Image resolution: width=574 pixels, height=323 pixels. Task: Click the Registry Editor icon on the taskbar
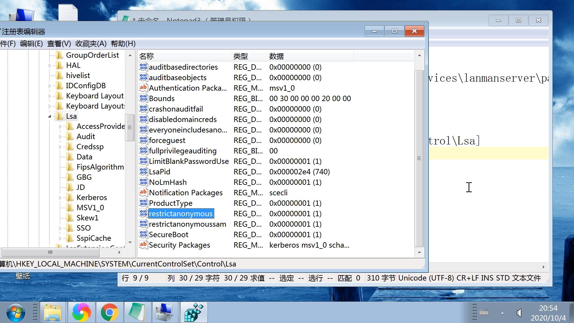click(x=194, y=312)
